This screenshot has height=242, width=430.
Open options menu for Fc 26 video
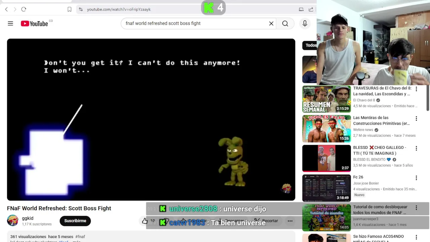(x=416, y=178)
